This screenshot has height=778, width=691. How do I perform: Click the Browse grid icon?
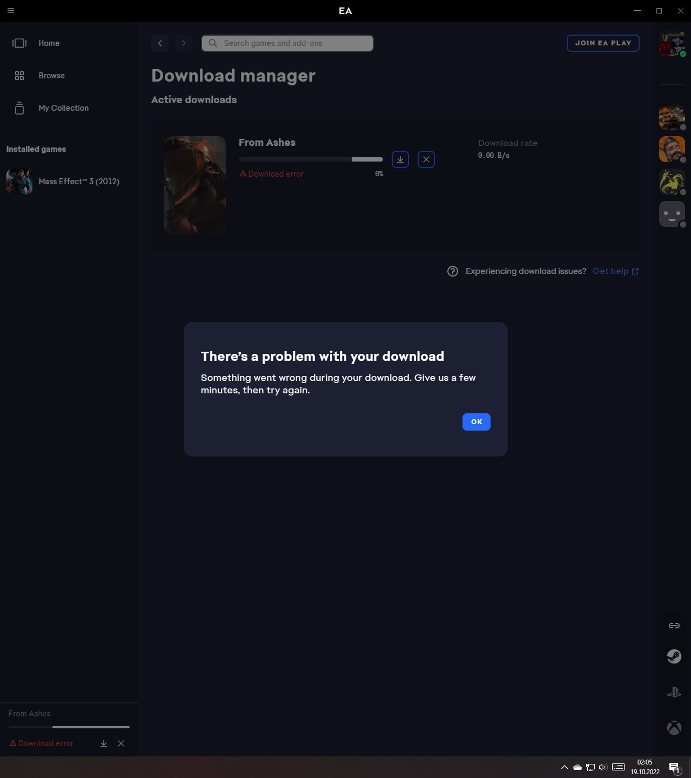point(19,76)
